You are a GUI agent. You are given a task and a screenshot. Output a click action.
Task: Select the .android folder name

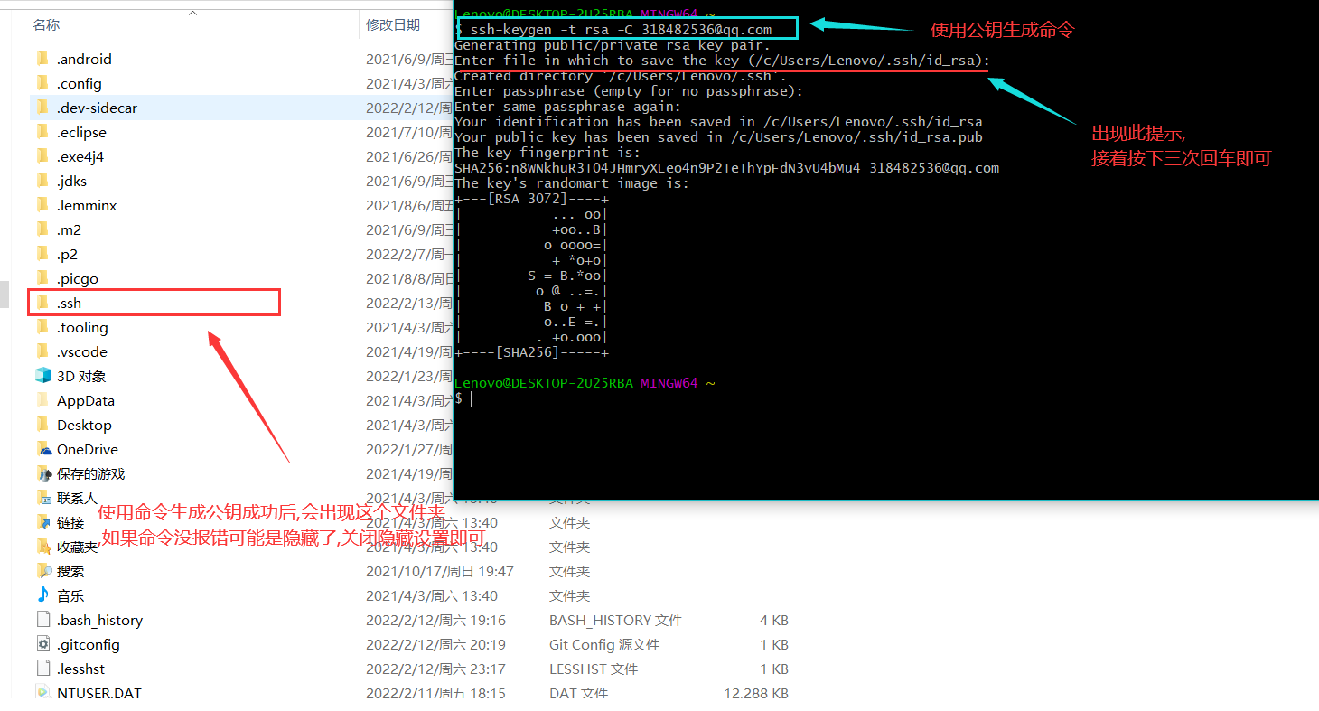coord(84,59)
